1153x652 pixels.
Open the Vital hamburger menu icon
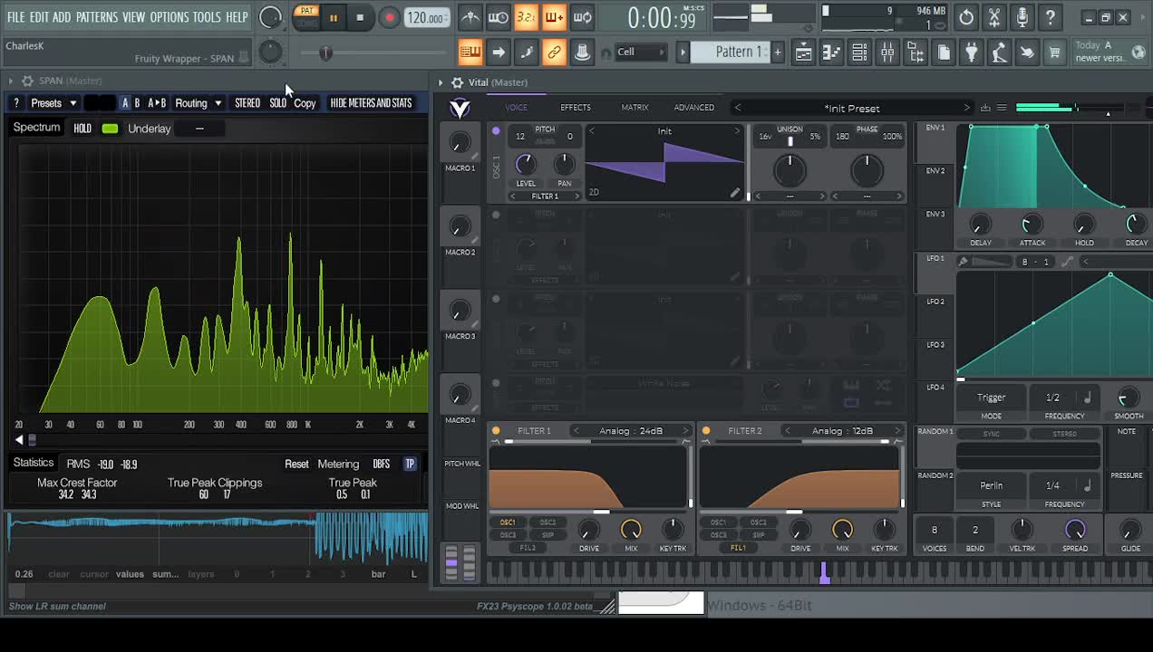(1002, 108)
